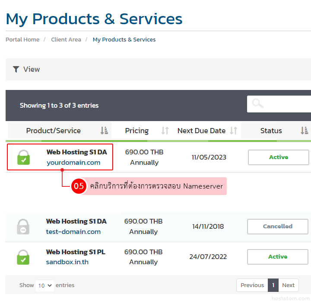Click the Next pagination button
The width and height of the screenshot is (311, 304).
click(288, 285)
